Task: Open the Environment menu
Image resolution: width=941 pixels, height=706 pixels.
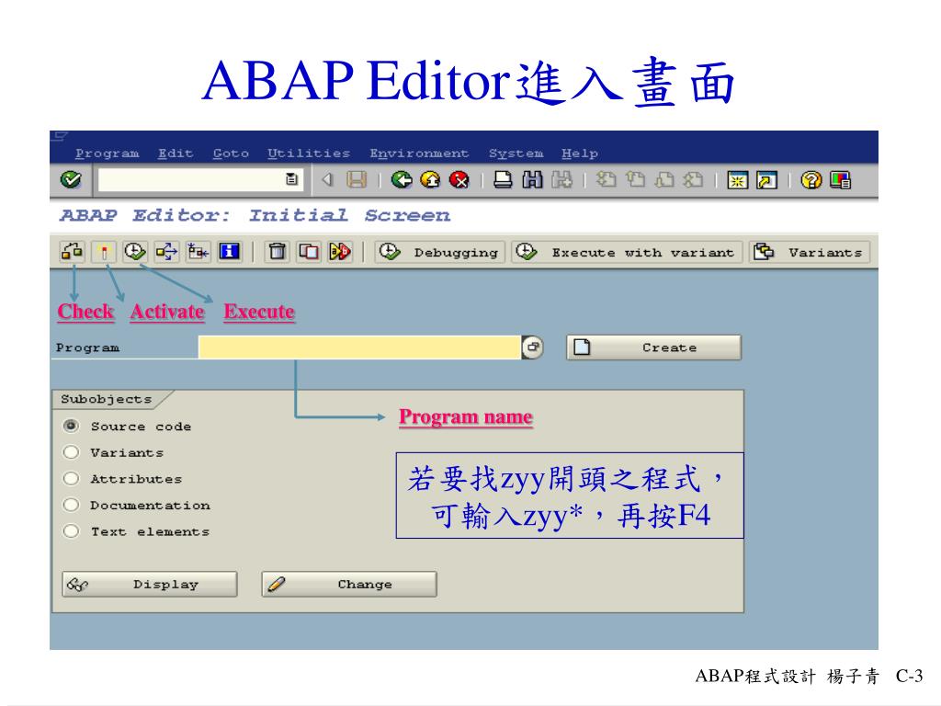Action: (x=419, y=154)
